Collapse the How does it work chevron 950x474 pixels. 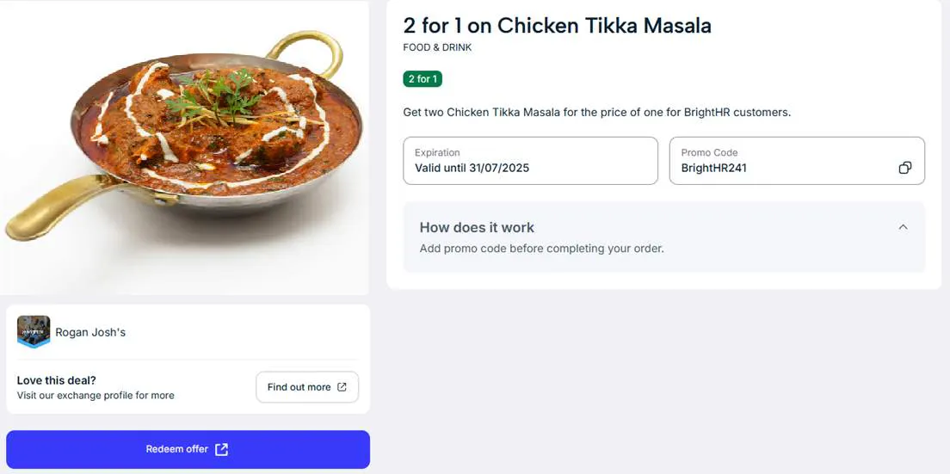pyautogui.click(x=903, y=227)
